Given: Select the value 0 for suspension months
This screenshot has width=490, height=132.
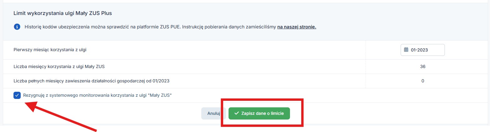Looking at the screenshot, I should 423,81.
